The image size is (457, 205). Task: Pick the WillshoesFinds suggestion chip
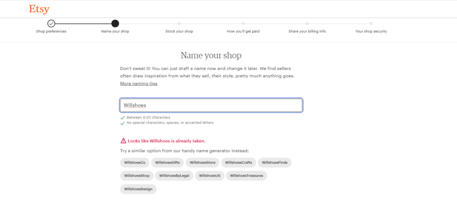pos(274,163)
